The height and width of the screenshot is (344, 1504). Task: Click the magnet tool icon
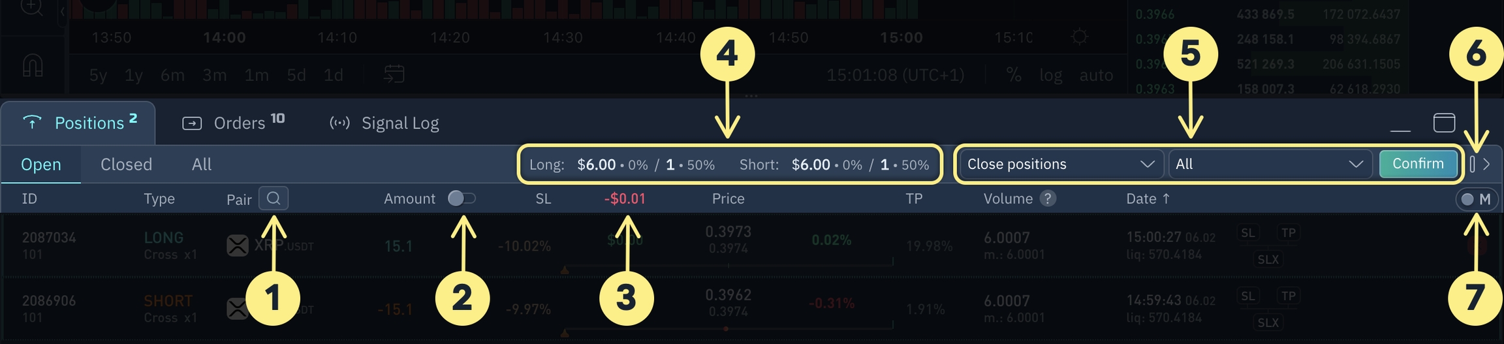33,65
